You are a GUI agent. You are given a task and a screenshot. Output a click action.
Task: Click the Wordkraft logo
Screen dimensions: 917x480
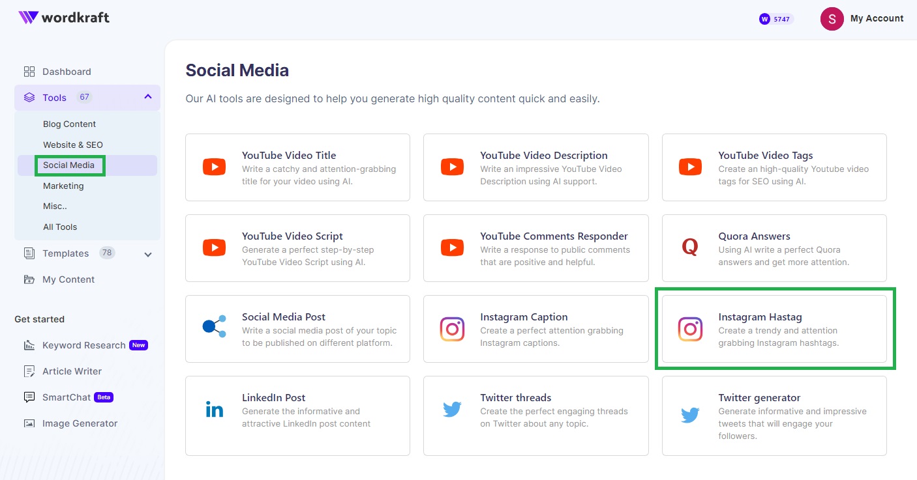pos(63,18)
